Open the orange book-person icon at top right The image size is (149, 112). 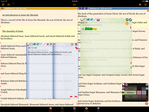coord(140,5)
